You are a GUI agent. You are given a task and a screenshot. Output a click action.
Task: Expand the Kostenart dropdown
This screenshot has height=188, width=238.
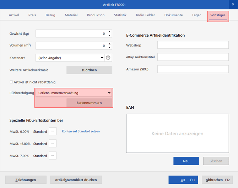(102, 58)
